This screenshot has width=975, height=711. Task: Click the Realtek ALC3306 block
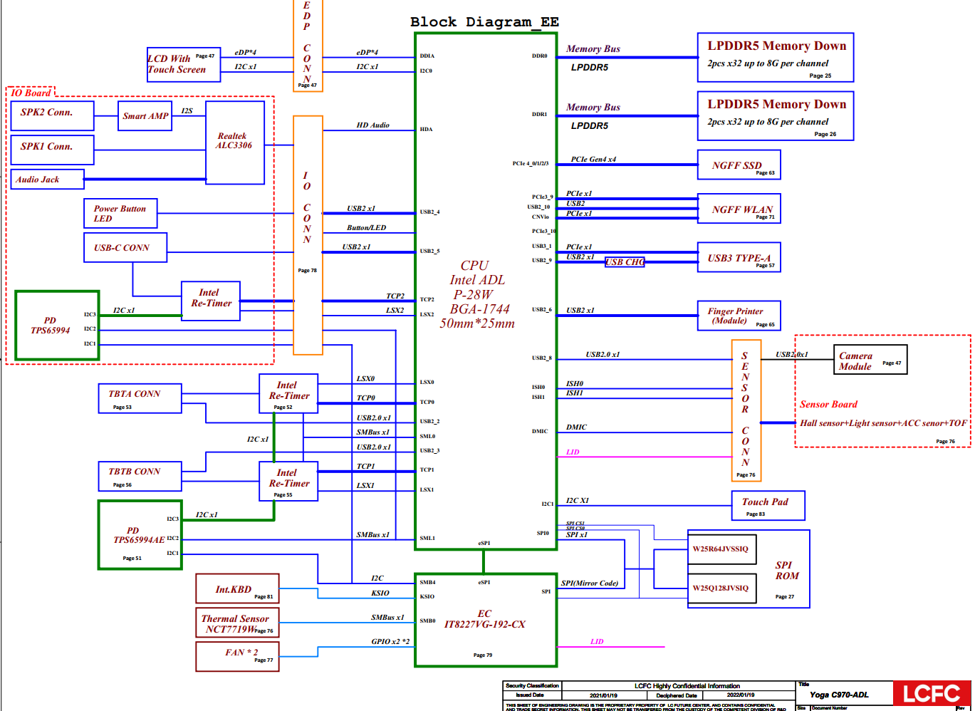point(235,142)
